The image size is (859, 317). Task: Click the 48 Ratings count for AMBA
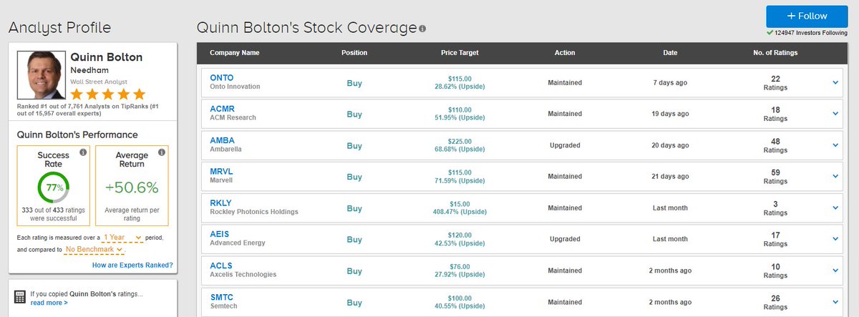point(775,145)
